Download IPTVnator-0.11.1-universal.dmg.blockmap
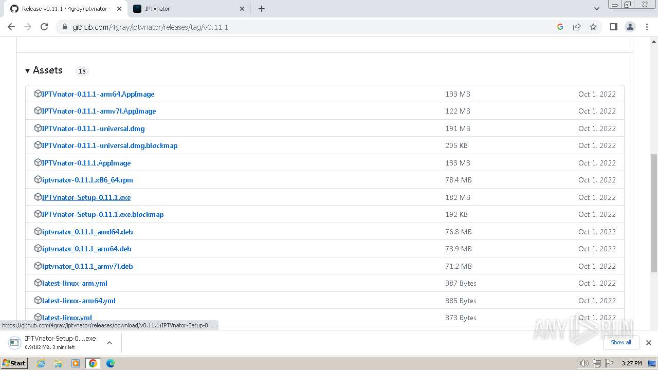The image size is (658, 370). tap(109, 145)
